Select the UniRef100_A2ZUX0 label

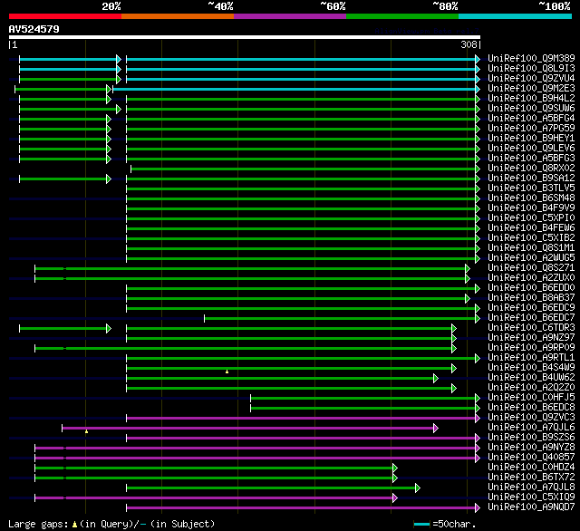coord(531,277)
